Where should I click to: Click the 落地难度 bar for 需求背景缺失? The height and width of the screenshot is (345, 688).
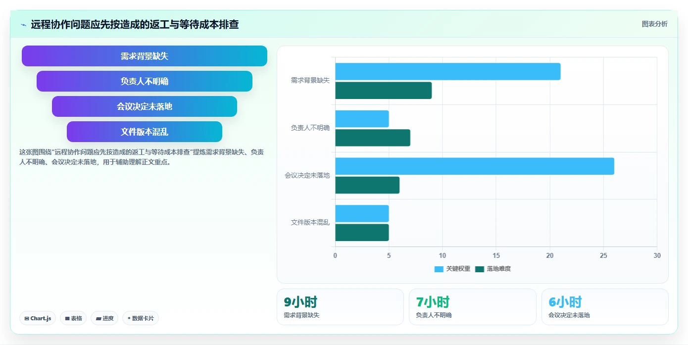384,91
